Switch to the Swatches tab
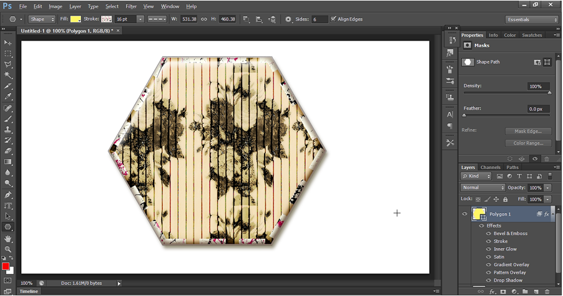Image resolution: width=563 pixels, height=296 pixels. pyautogui.click(x=532, y=35)
